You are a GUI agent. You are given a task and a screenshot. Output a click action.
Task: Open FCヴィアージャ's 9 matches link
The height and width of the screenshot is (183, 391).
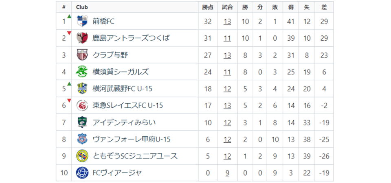tap(227, 173)
